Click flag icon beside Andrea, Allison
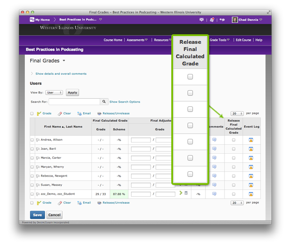 pyautogui.click(x=38, y=140)
